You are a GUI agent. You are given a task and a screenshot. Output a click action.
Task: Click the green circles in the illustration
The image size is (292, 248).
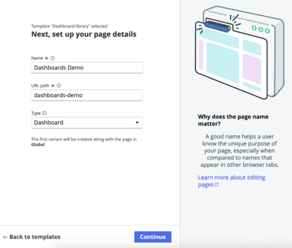pos(260,29)
